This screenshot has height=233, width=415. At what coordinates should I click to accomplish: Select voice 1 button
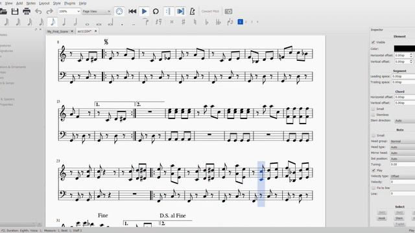[x=241, y=22]
